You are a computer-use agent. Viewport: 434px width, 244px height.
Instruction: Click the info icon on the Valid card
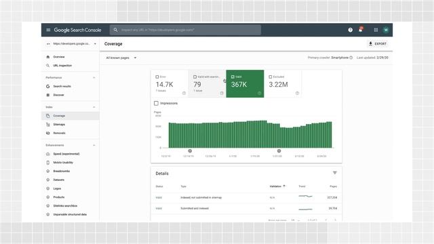point(259,94)
